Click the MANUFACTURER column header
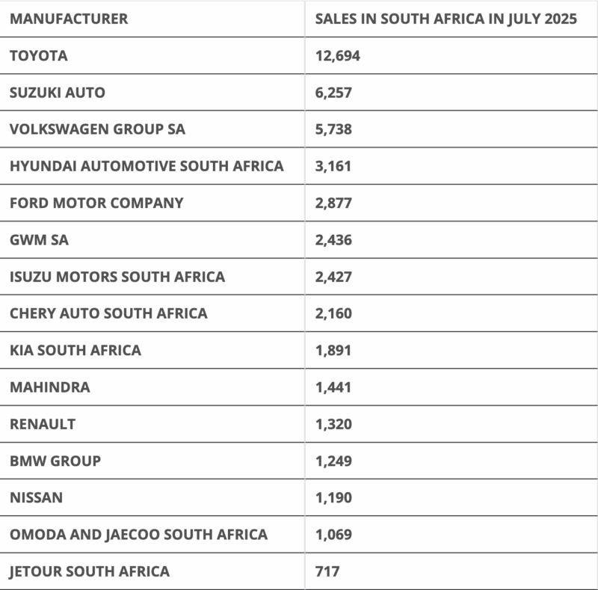Image resolution: width=598 pixels, height=590 pixels. 69,19
